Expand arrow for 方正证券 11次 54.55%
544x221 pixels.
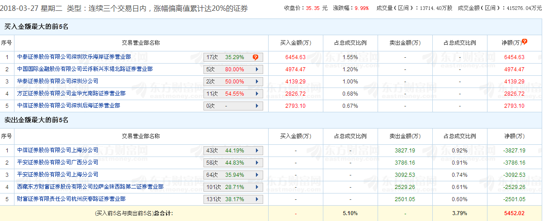[257, 94]
